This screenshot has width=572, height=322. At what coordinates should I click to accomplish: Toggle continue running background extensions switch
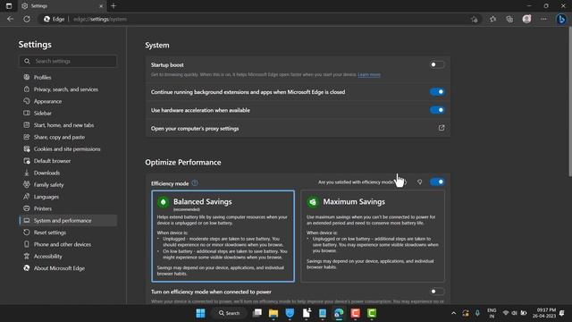click(437, 91)
